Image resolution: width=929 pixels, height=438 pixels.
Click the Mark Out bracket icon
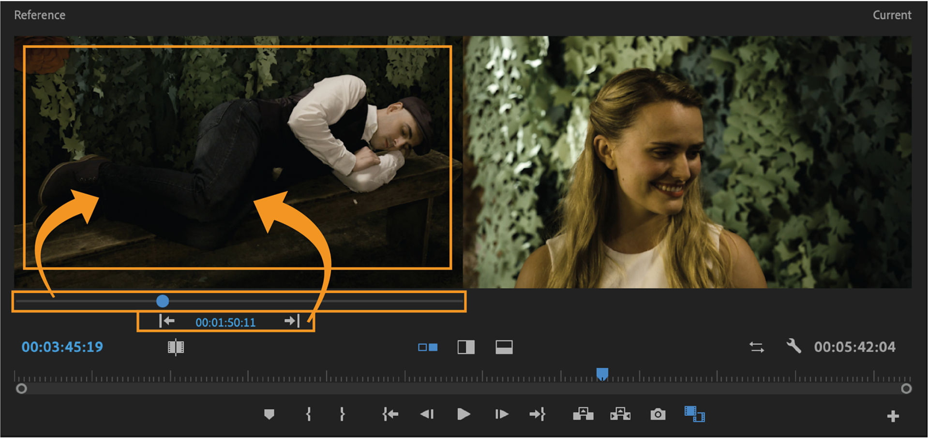pyautogui.click(x=342, y=414)
